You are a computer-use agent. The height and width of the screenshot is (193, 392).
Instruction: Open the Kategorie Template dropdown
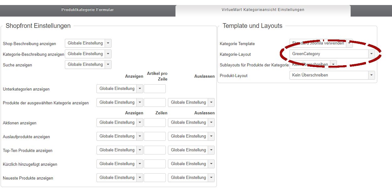(x=321, y=43)
